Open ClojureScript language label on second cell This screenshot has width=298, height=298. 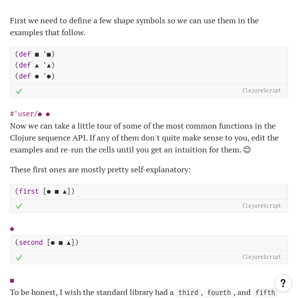[x=262, y=257]
